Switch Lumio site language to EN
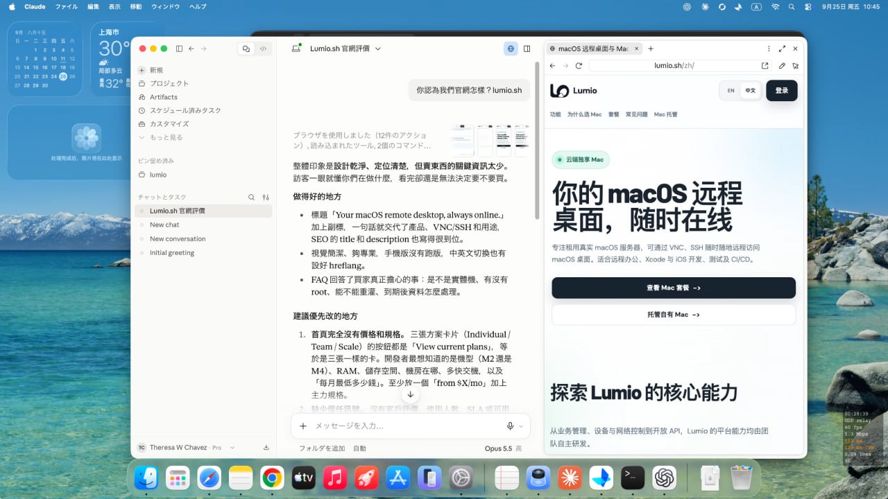The height and width of the screenshot is (499, 888). point(731,91)
